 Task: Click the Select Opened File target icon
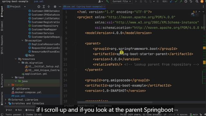coord(39,7)
